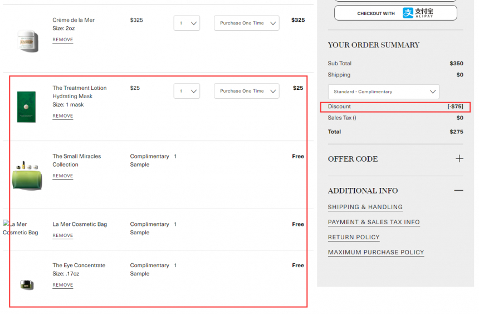Image resolution: width=479 pixels, height=314 pixels.
Task: Open Payment & Sales Tax Info link
Action: point(374,222)
